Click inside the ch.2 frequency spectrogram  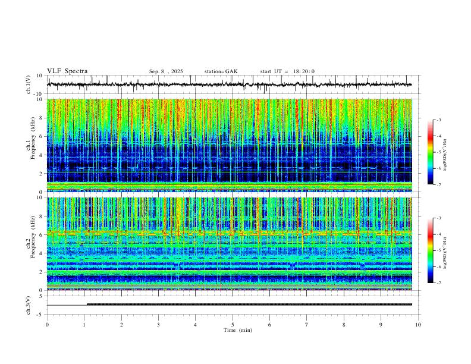(x=230, y=244)
